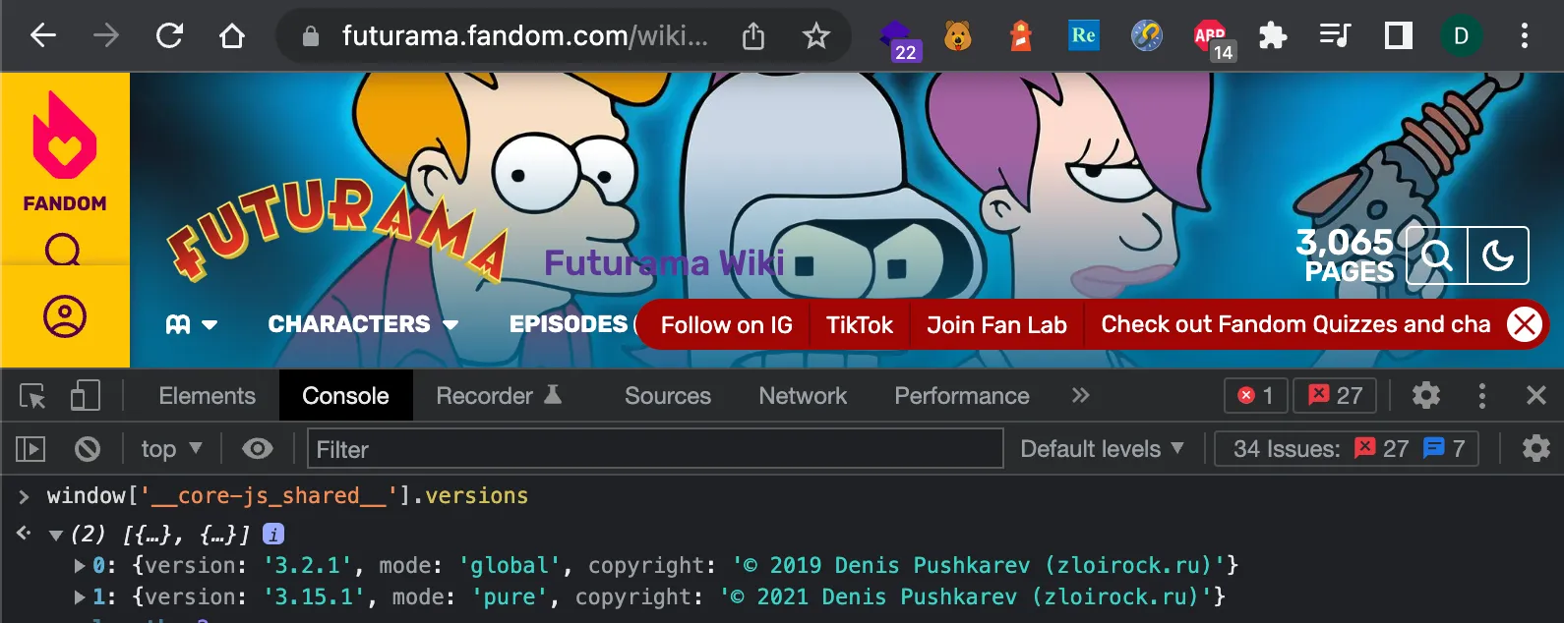Go forward to next page
1564x623 pixels.
click(x=106, y=36)
